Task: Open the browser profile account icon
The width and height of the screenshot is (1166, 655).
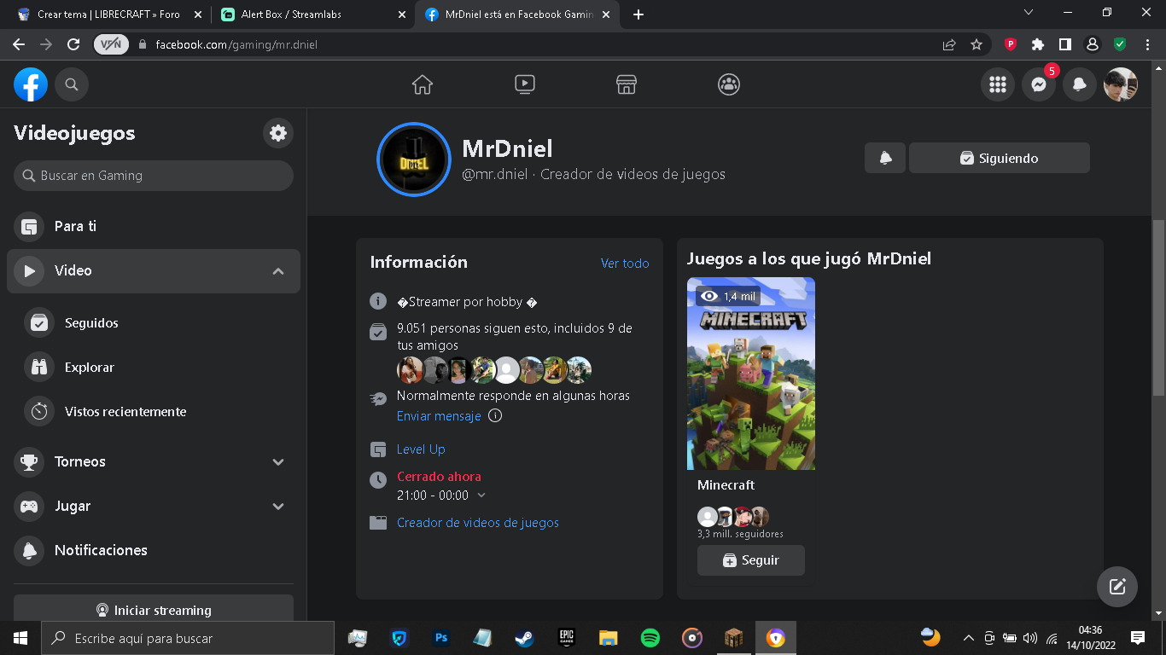Action: (x=1092, y=44)
